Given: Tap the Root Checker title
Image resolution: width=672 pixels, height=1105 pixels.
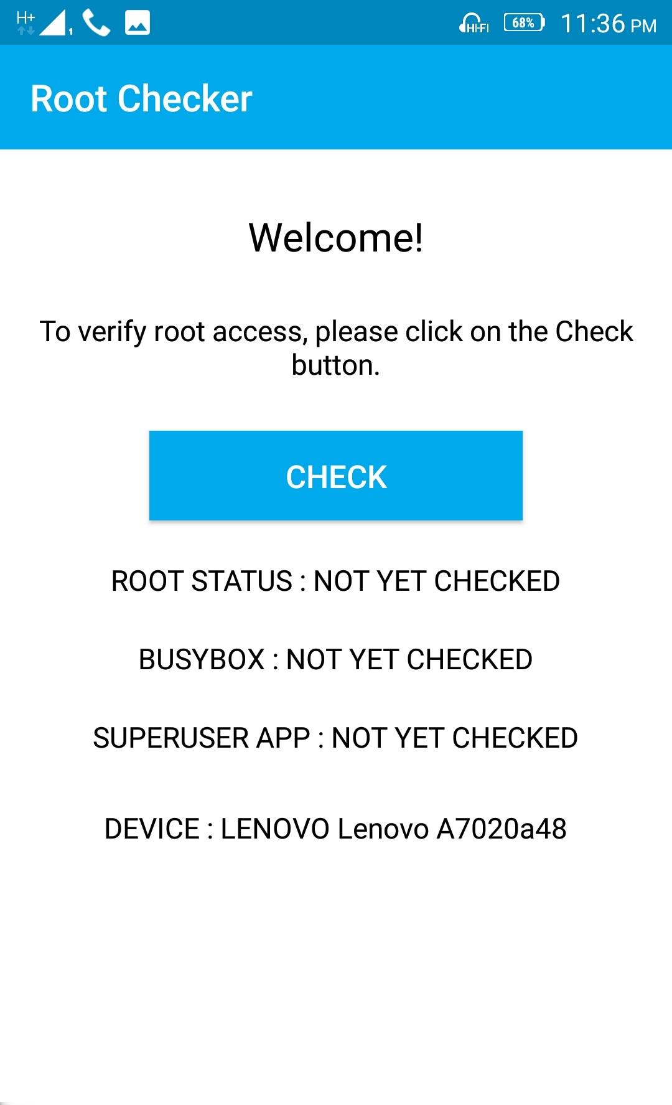Looking at the screenshot, I should [x=142, y=98].
